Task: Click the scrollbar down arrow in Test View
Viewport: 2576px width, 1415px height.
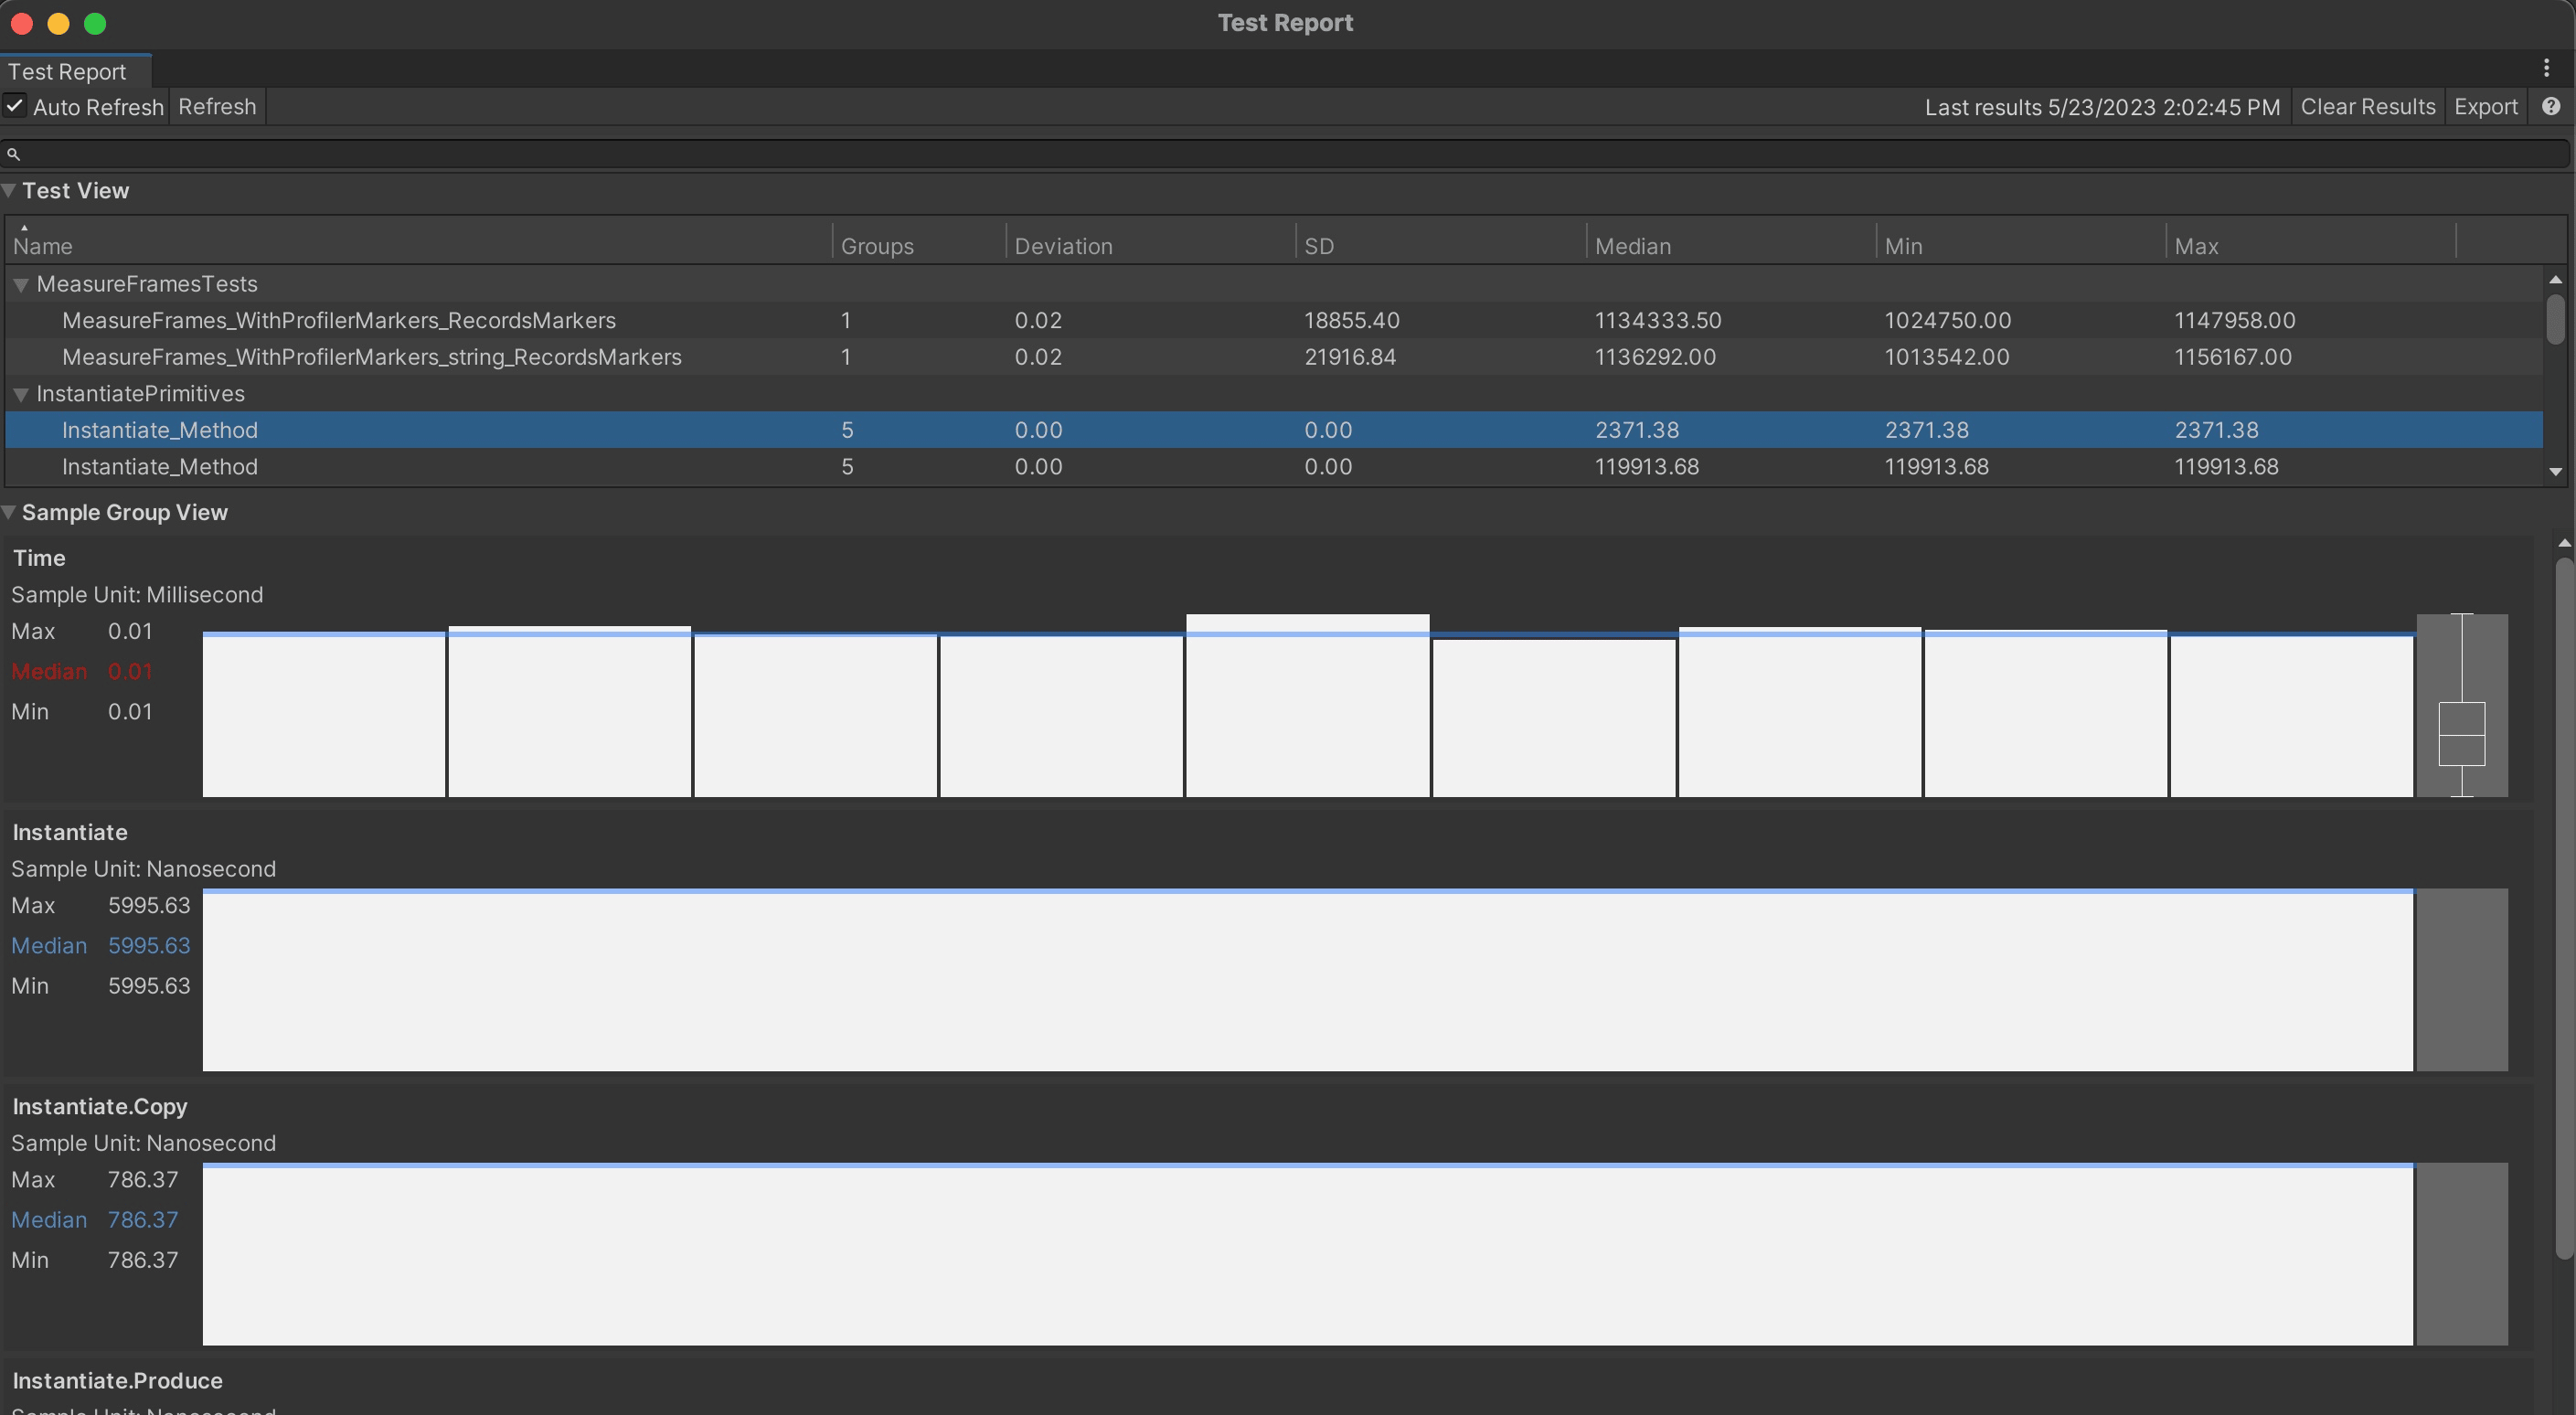Action: point(2555,472)
